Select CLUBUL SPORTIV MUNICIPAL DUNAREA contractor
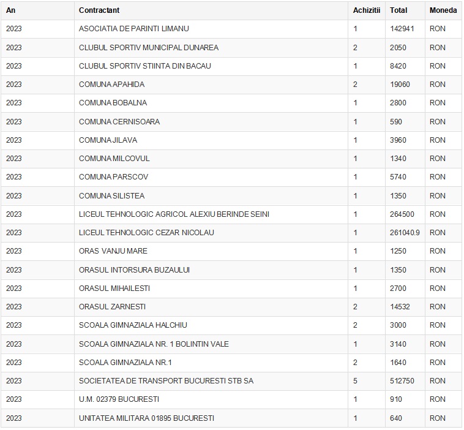 coord(148,48)
